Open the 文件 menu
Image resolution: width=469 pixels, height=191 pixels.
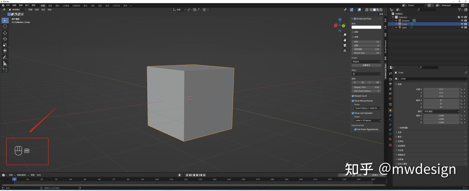pos(8,5)
